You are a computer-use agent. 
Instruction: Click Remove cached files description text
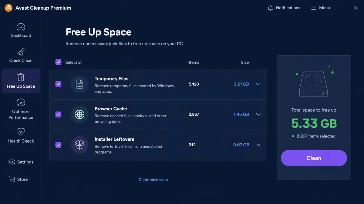pos(130,119)
